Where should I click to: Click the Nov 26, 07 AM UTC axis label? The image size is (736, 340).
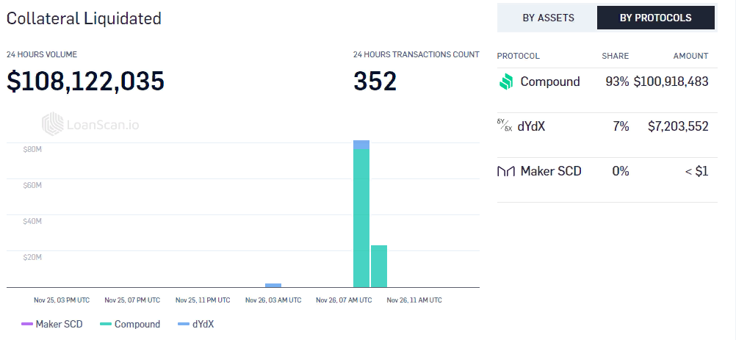tap(344, 300)
